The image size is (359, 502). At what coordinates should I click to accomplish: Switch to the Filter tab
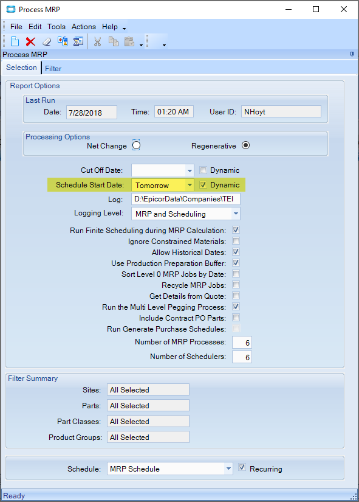click(x=53, y=69)
